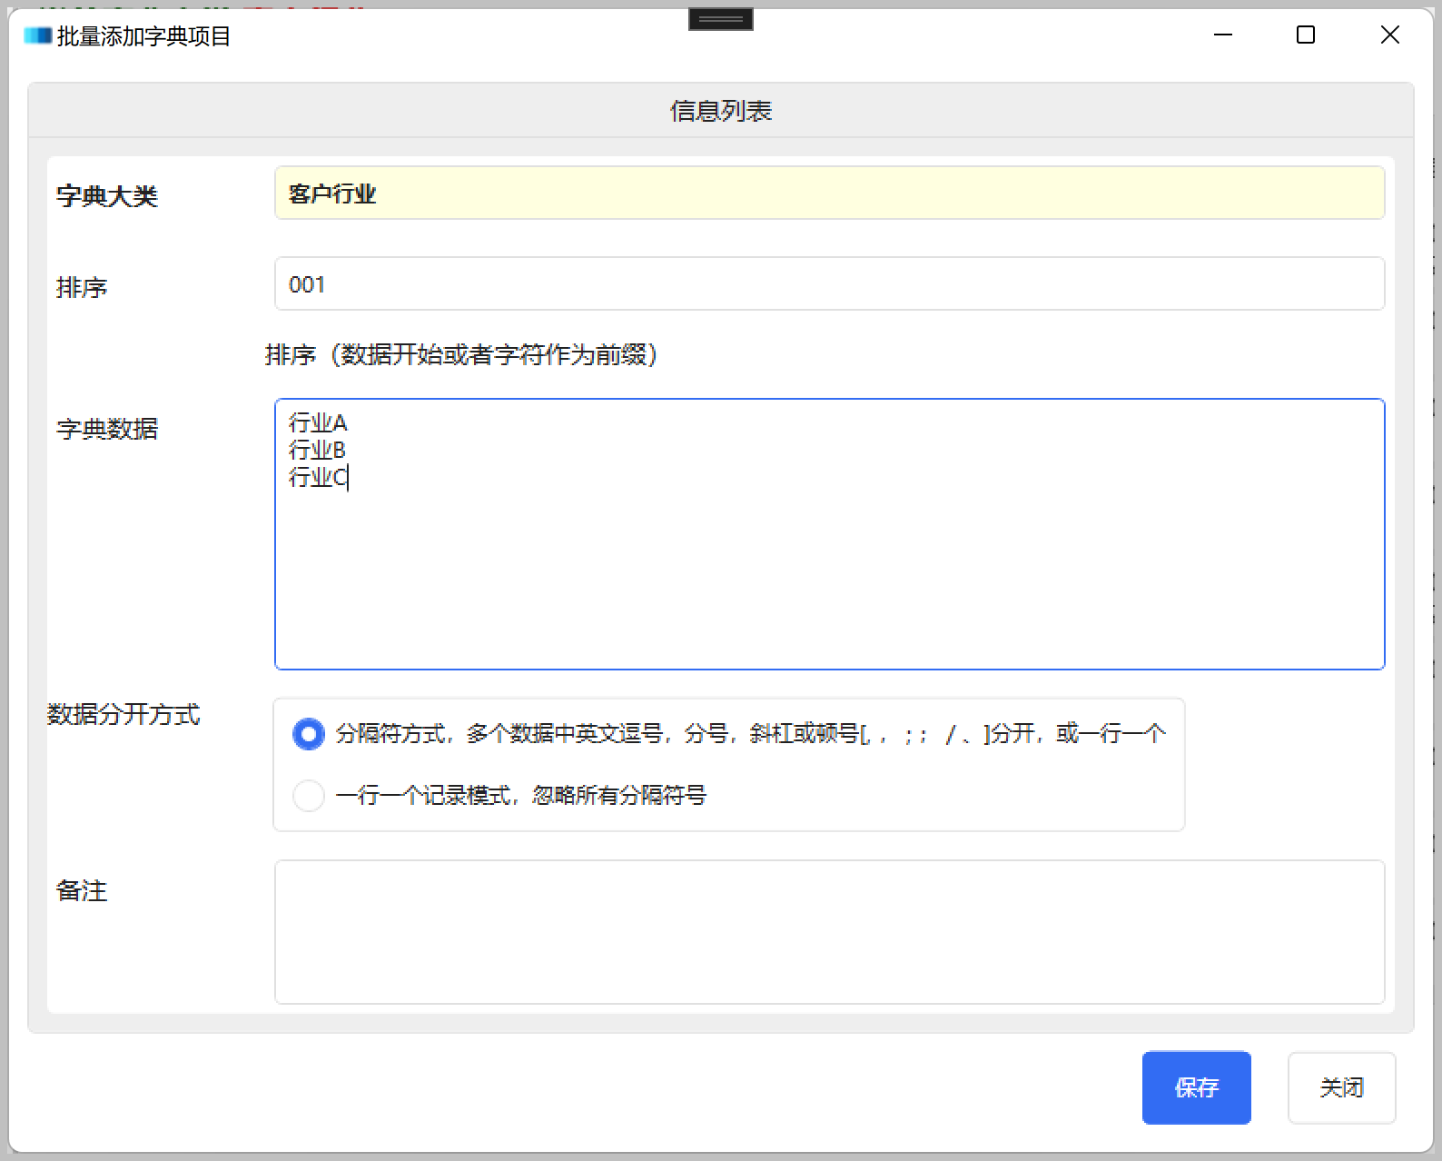Maximize the 批量添加字典项目 window
1442x1161 pixels.
click(x=1306, y=35)
